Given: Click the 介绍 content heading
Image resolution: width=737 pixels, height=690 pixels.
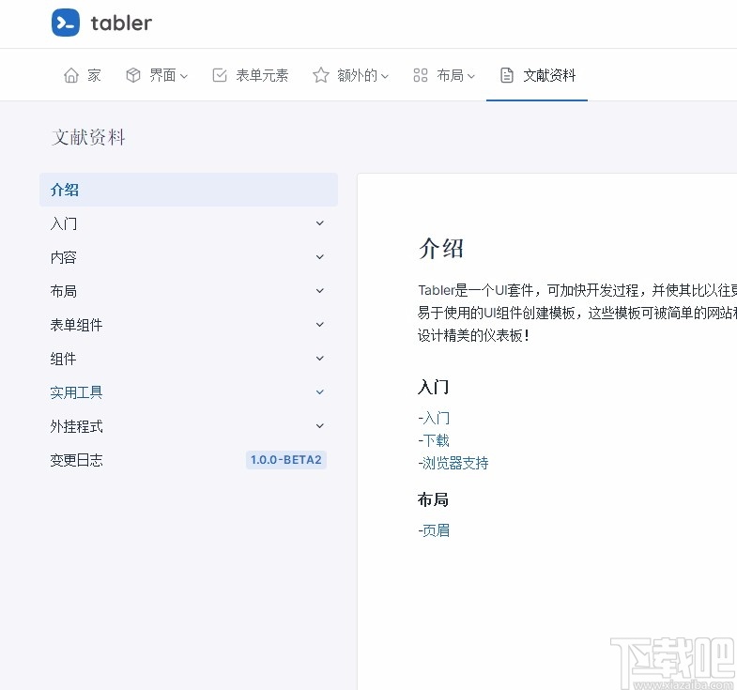Looking at the screenshot, I should (441, 248).
